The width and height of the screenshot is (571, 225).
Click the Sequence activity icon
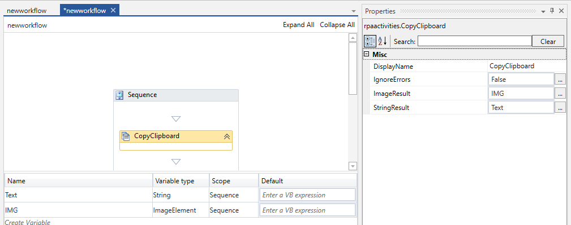(120, 95)
